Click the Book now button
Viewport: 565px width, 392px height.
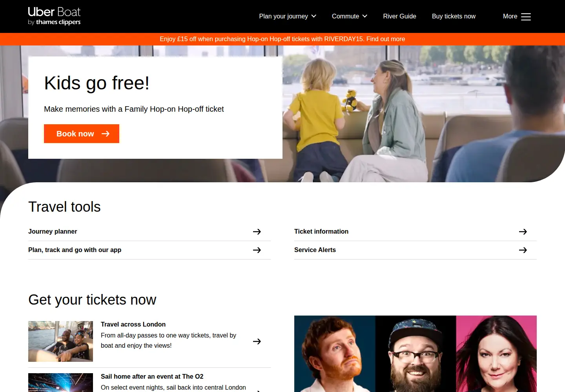[x=82, y=134]
